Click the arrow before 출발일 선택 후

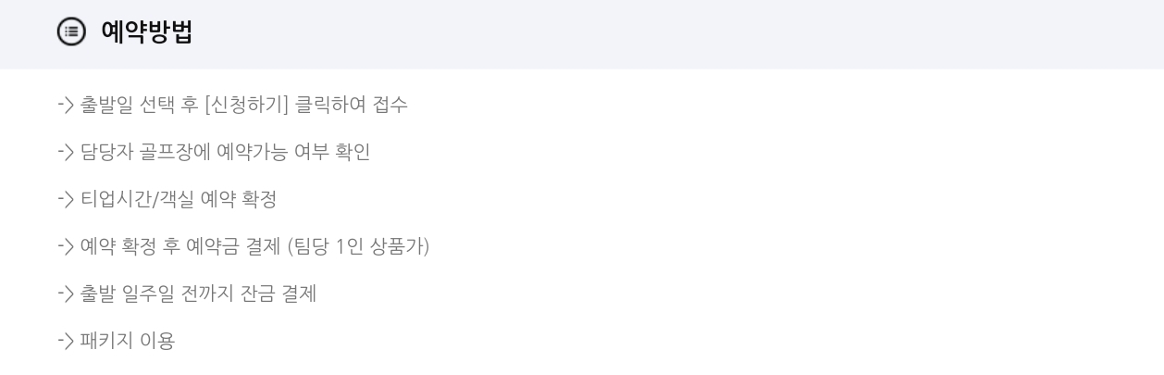point(66,106)
